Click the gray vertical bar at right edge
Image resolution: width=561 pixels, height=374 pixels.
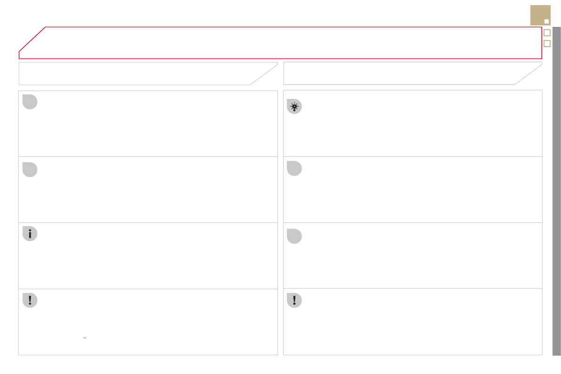coord(556,188)
